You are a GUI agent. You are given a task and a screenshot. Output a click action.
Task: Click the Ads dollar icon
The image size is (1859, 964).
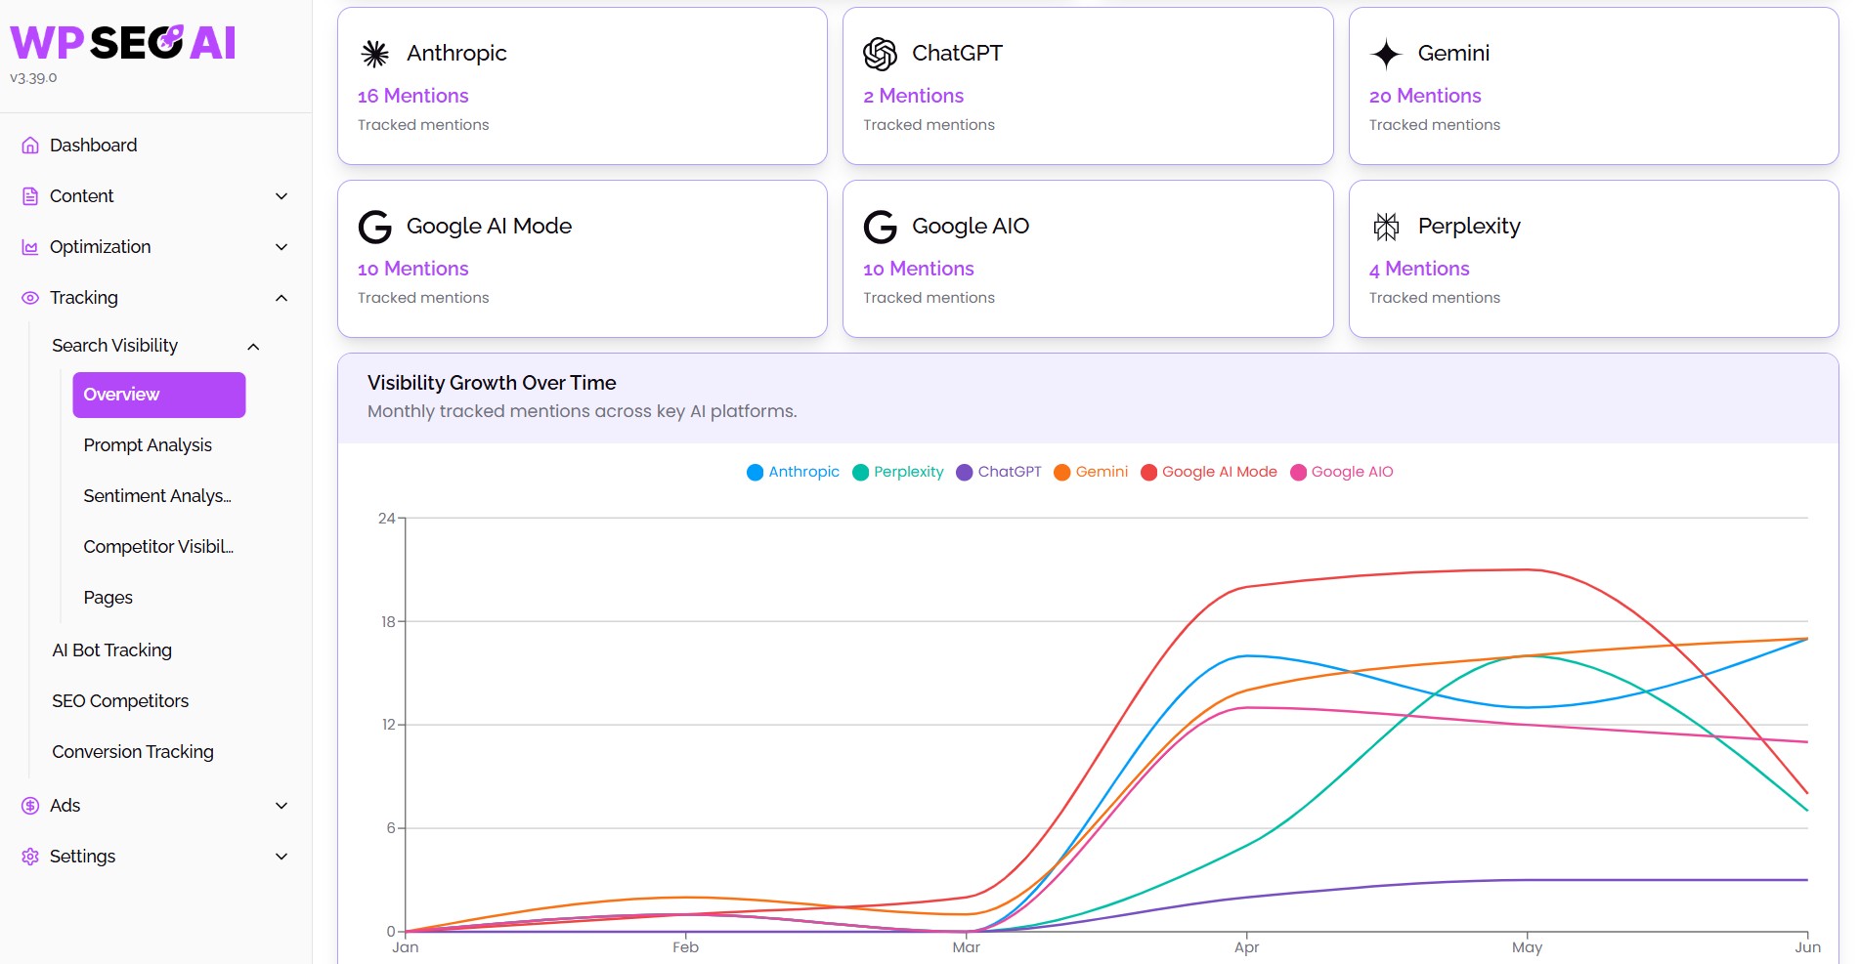click(30, 806)
